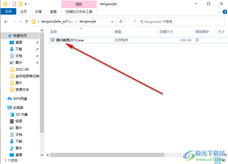The width and height of the screenshot is (228, 164).
Task: Select 此电脑 in the navigation pane
Action: [x=18, y=108]
